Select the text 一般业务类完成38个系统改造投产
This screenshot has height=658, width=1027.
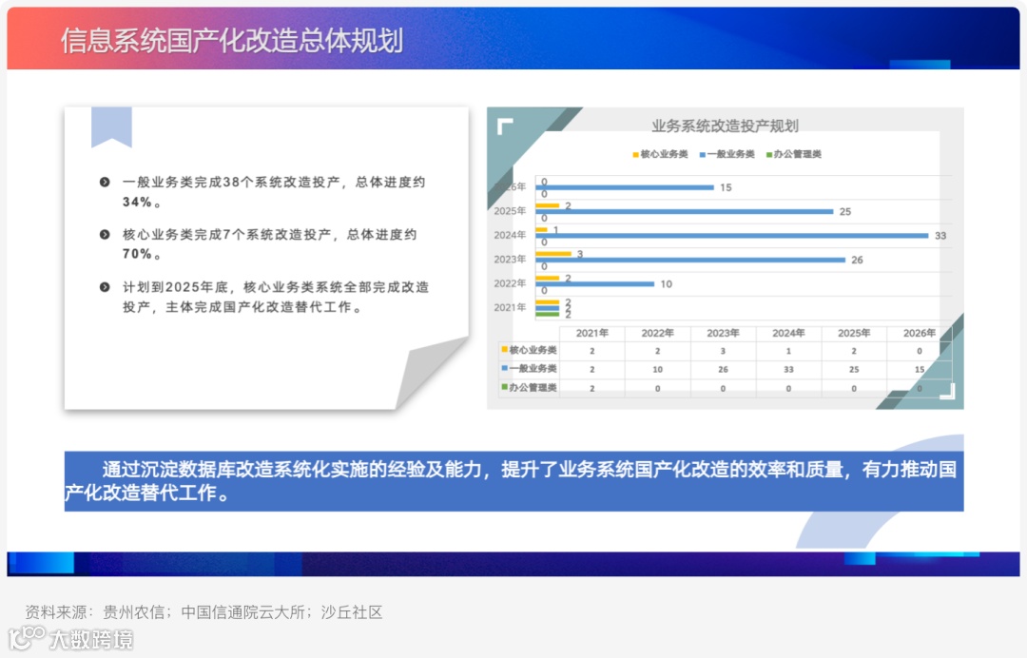tap(231, 182)
